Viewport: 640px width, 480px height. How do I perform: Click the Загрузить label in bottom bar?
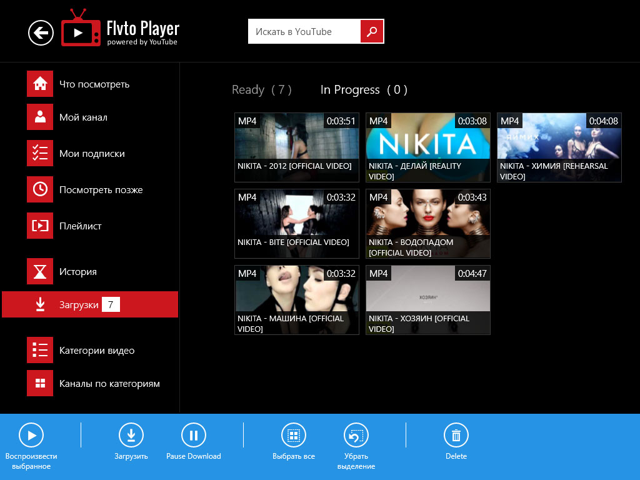click(x=131, y=456)
